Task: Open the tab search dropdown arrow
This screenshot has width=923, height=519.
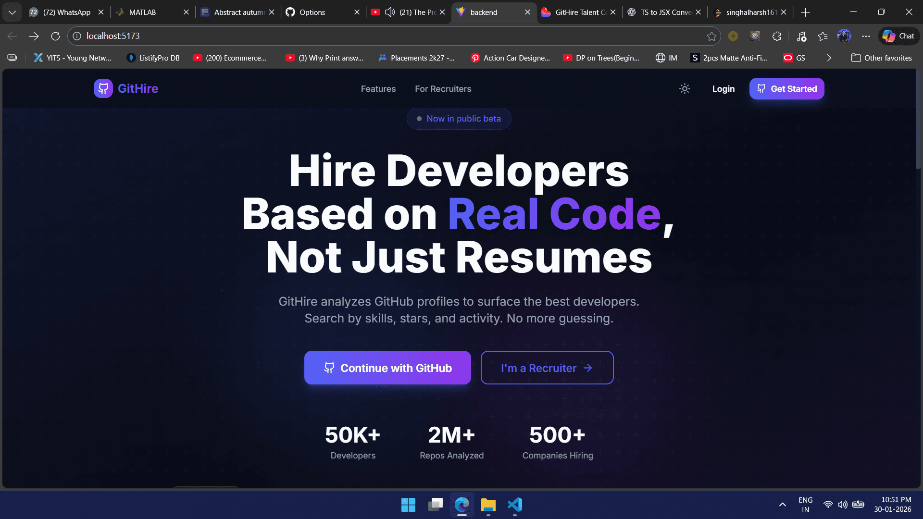Action: pos(12,12)
